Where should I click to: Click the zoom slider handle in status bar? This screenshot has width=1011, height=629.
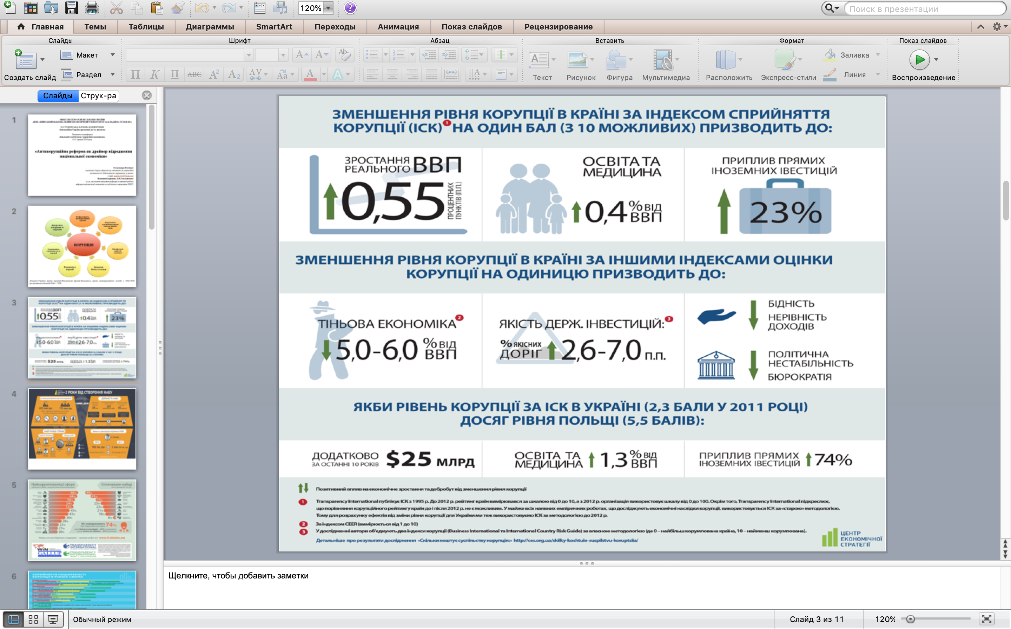[910, 619]
